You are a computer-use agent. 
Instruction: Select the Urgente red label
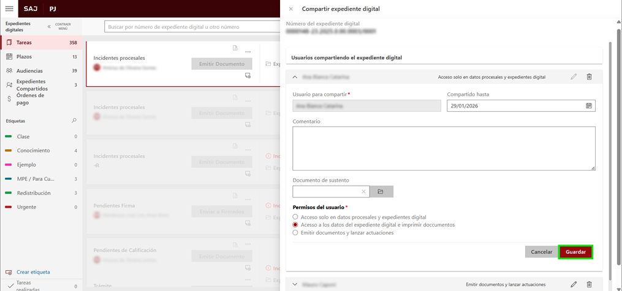pyautogui.click(x=26, y=207)
